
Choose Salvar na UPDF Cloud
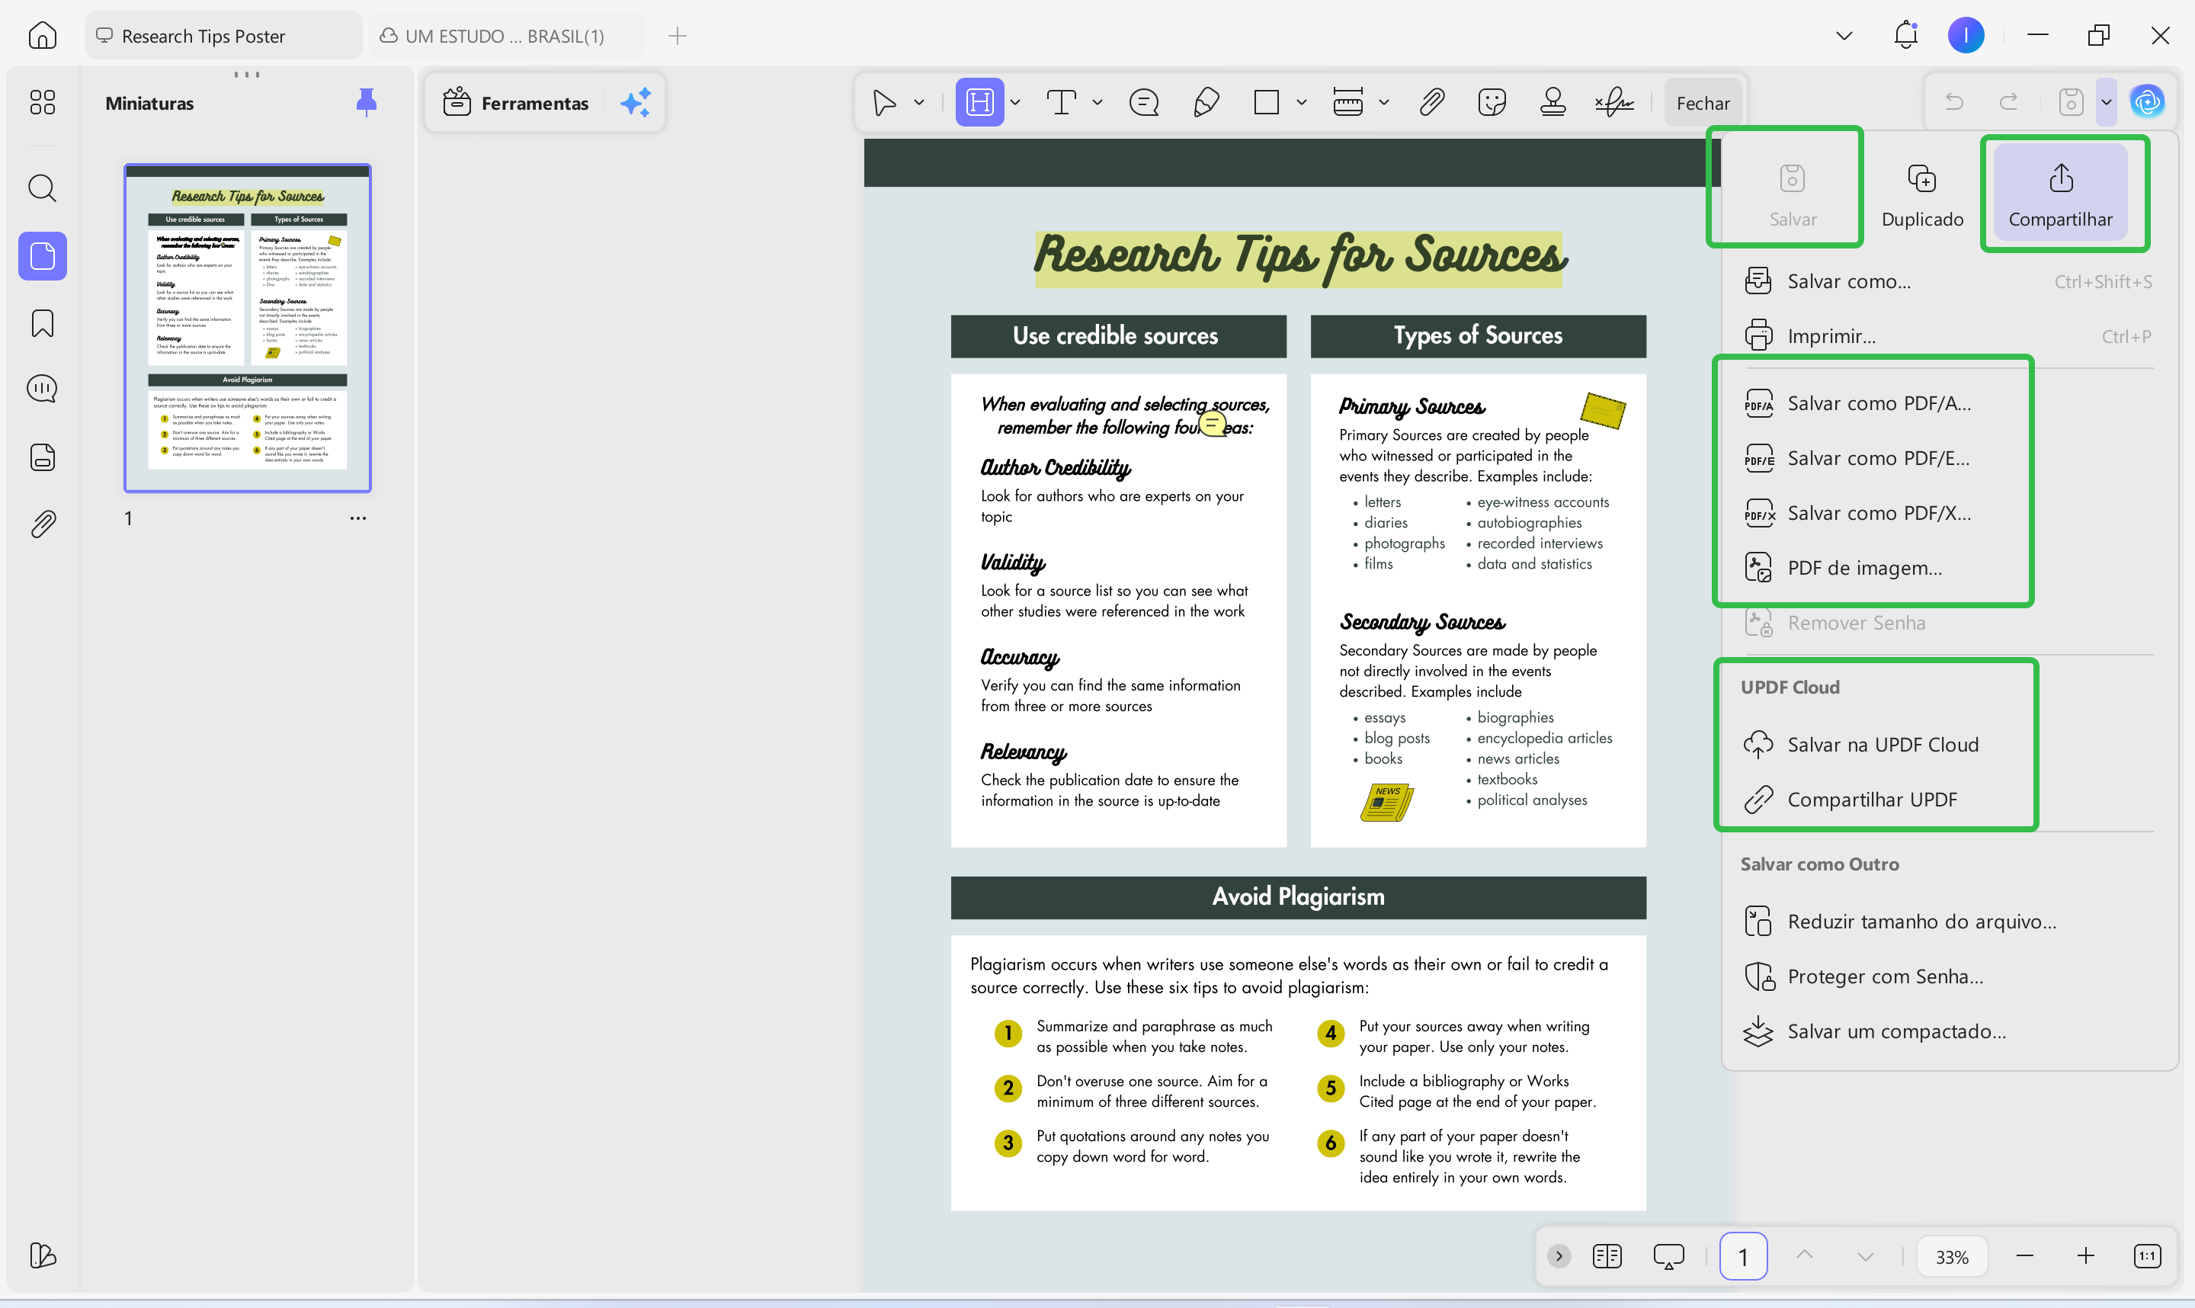(1947, 745)
